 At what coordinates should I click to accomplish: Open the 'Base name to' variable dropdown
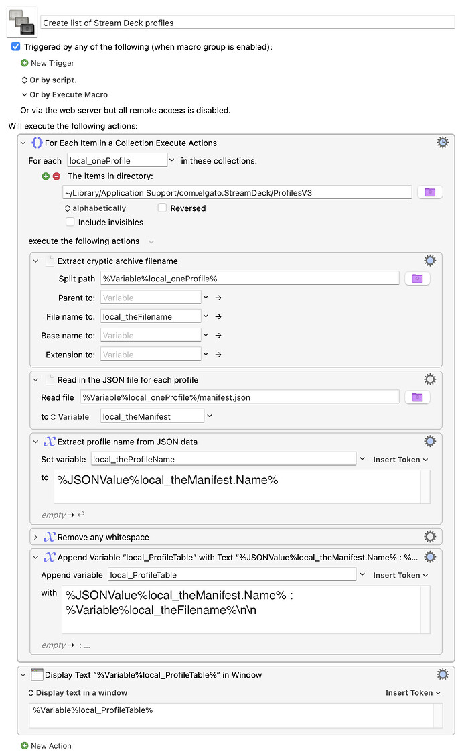(206, 335)
